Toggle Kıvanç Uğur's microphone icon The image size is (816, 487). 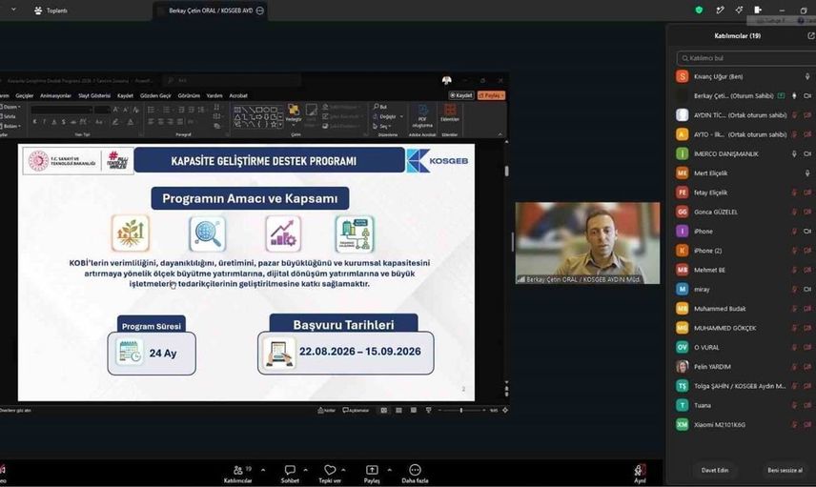(807, 76)
